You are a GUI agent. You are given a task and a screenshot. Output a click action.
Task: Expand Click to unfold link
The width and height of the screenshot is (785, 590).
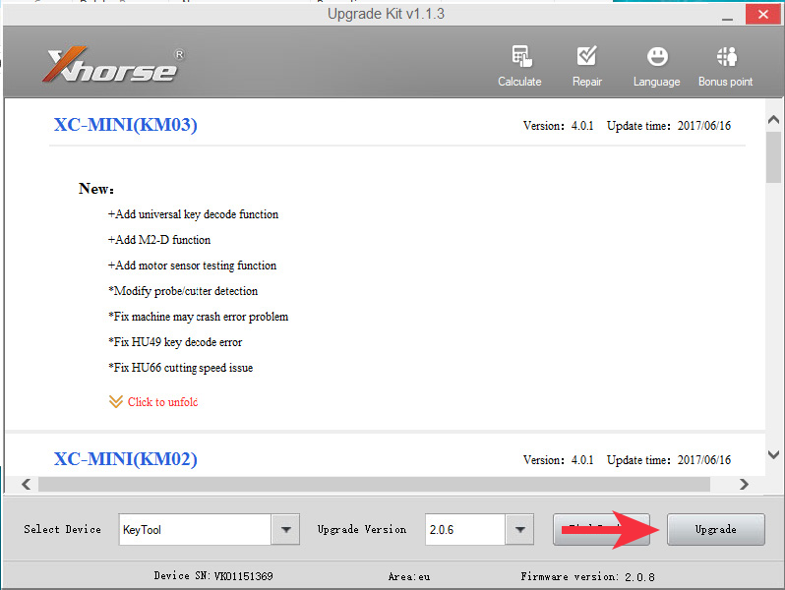click(x=153, y=402)
